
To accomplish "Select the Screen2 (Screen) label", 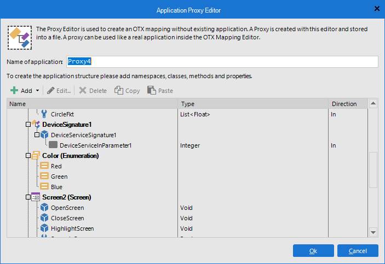I will tap(67, 197).
